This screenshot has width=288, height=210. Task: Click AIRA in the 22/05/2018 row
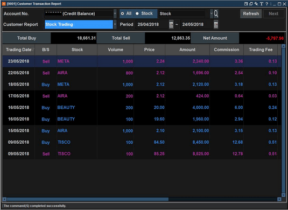point(62,73)
